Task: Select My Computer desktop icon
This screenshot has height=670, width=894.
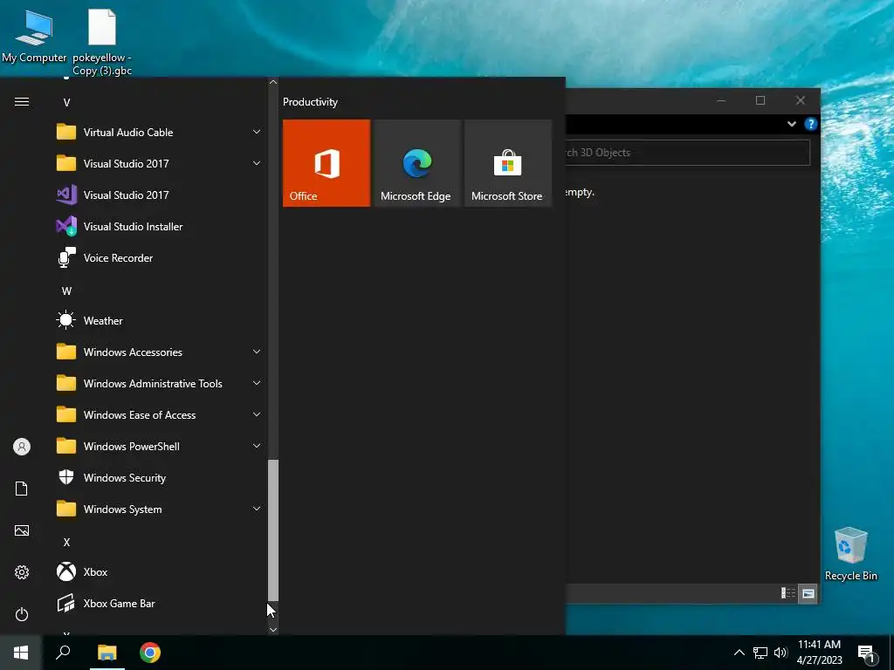Action: point(34,35)
